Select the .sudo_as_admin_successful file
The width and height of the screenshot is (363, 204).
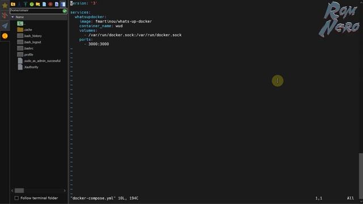pos(39,61)
